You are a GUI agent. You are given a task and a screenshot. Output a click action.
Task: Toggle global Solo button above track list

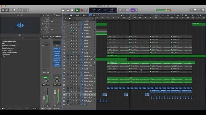coord(74,19)
